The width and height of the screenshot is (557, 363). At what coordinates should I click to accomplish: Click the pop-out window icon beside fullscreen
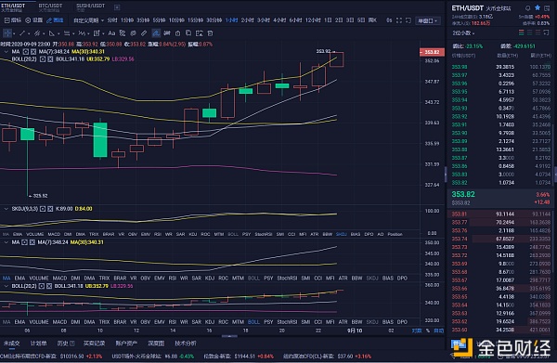[408, 20]
